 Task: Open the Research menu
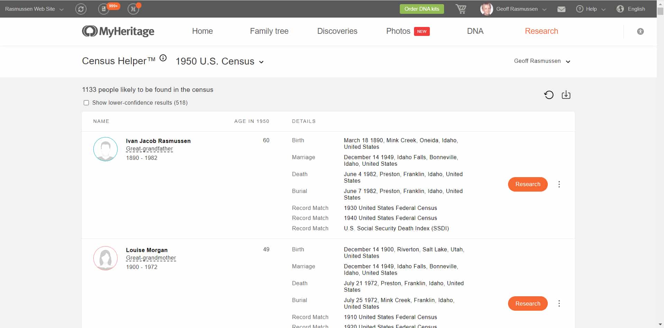point(542,31)
